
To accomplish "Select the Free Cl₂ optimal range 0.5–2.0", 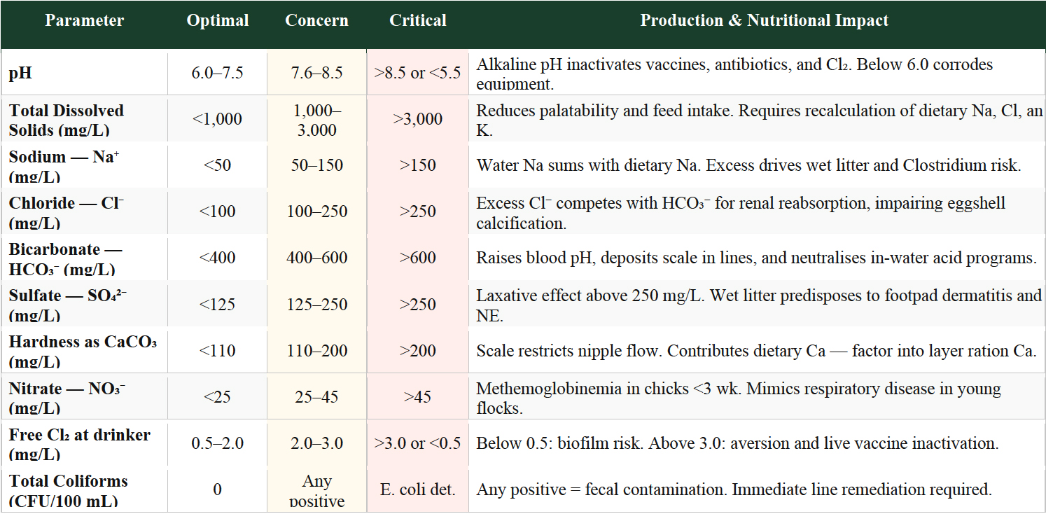I will [218, 443].
